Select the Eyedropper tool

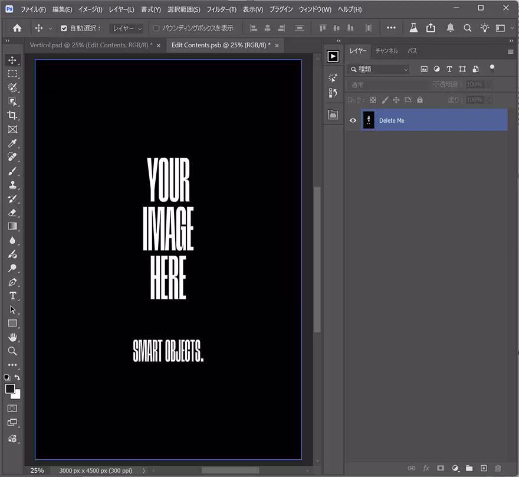pos(12,144)
